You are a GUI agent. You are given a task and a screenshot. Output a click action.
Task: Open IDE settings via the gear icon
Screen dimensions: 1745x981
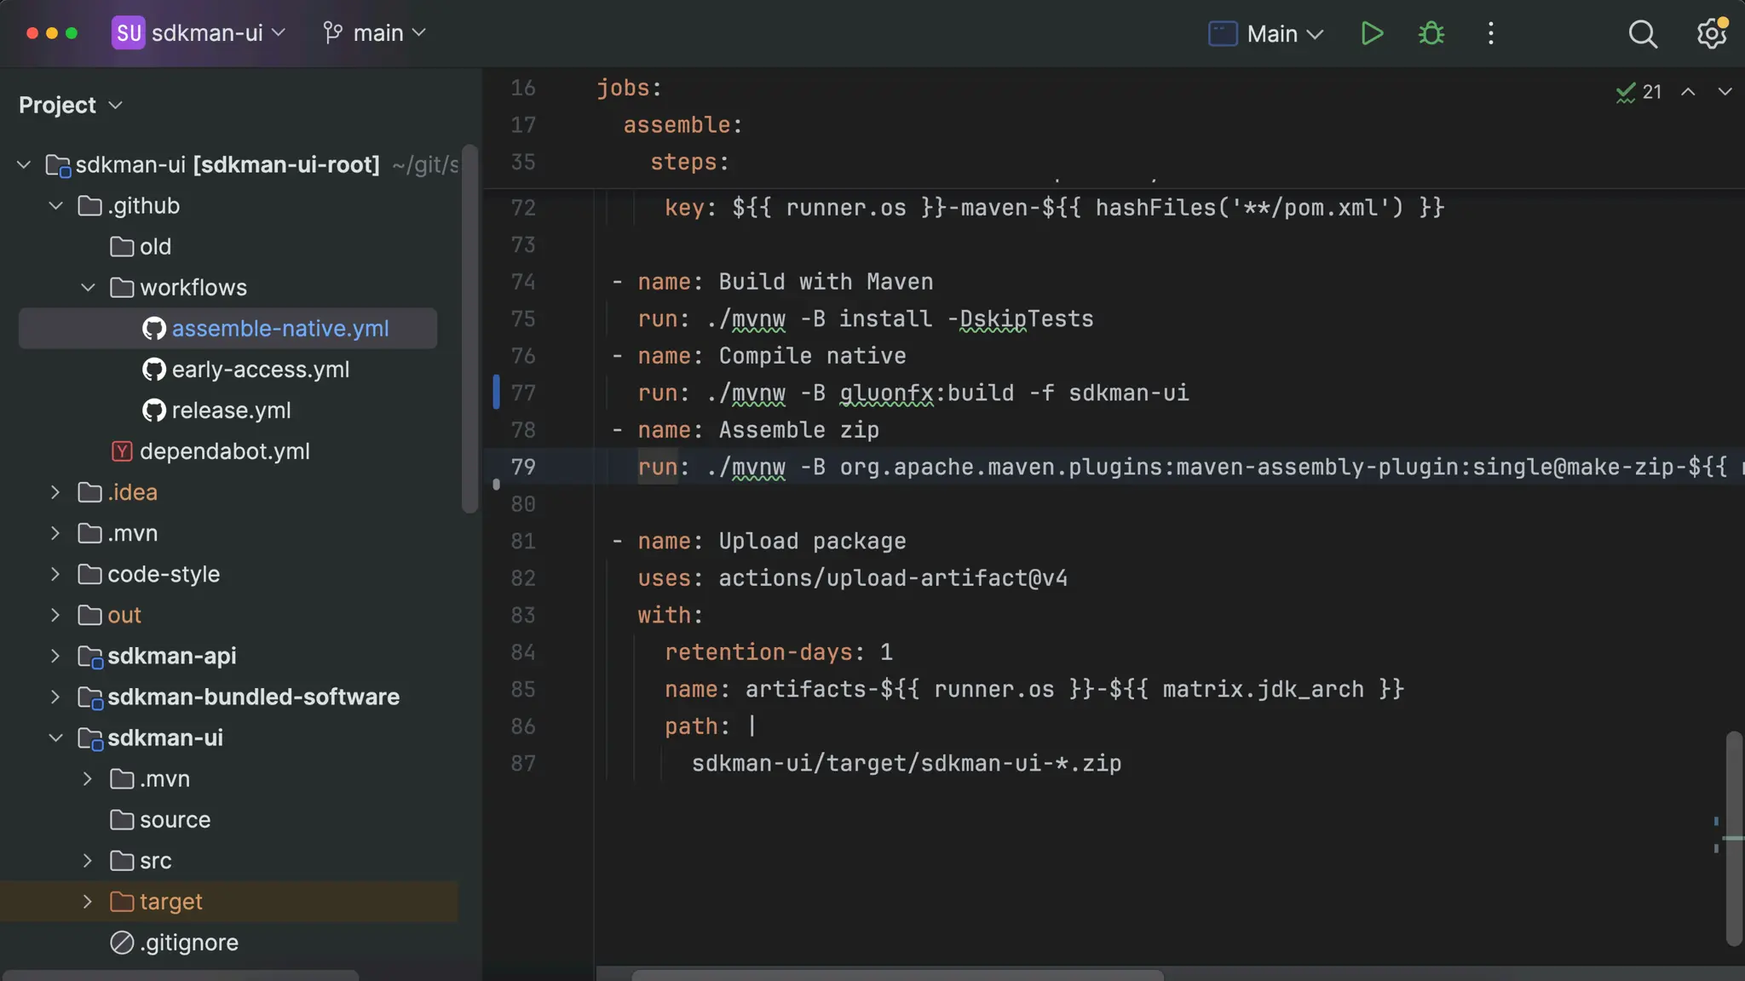point(1711,34)
